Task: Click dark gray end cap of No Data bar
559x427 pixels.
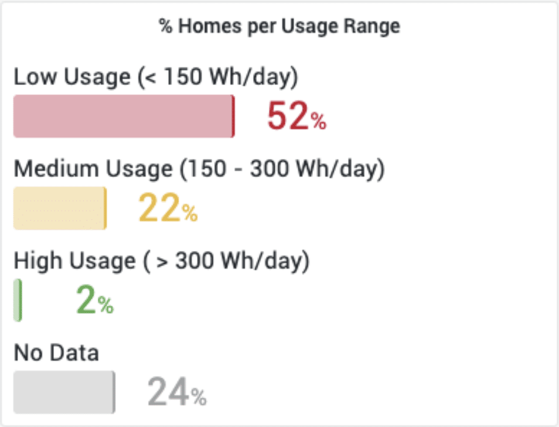Action: pyautogui.click(x=113, y=392)
